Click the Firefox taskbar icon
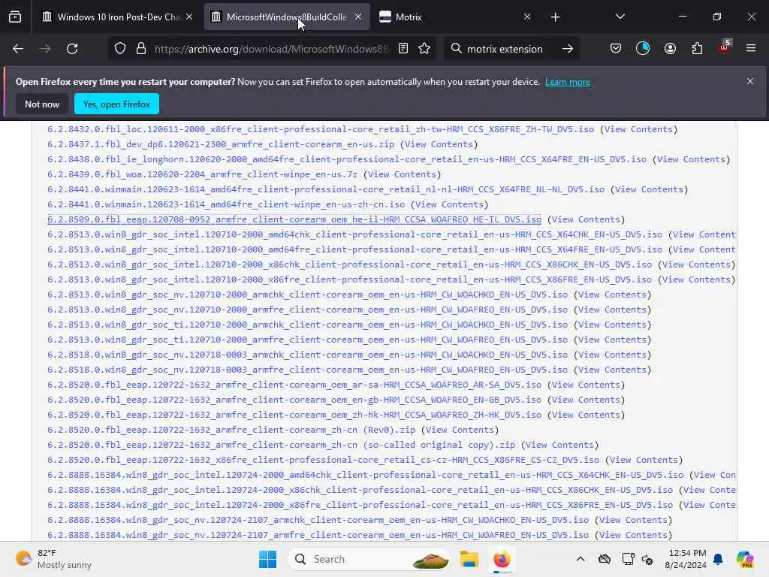Image resolution: width=769 pixels, height=577 pixels. click(x=502, y=559)
